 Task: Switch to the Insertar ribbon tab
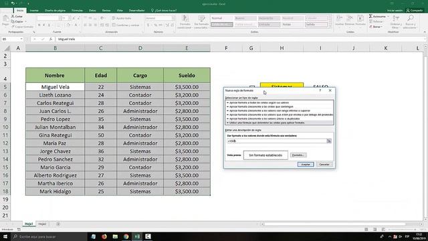tap(34, 11)
